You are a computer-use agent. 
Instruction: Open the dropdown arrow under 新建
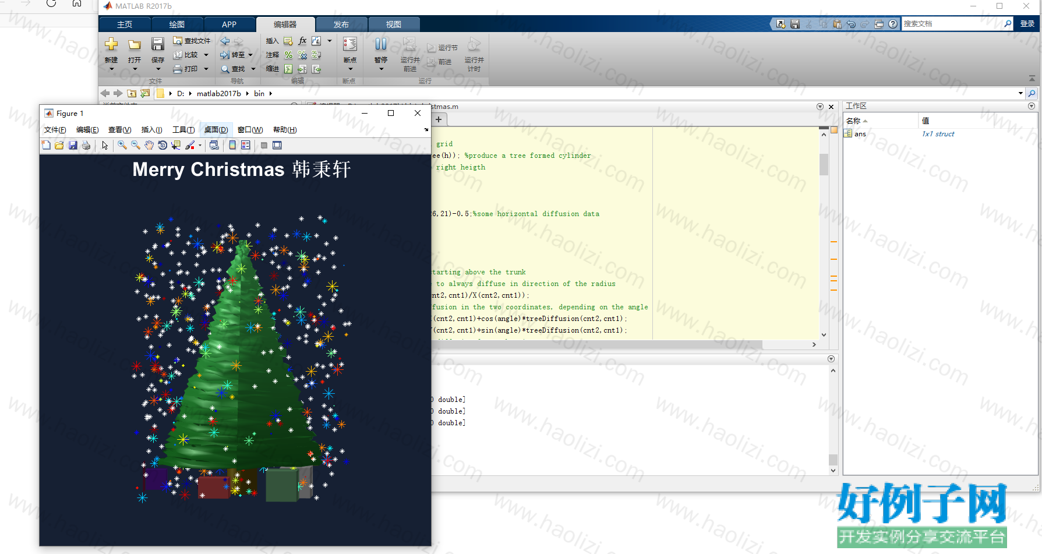pyautogui.click(x=111, y=69)
